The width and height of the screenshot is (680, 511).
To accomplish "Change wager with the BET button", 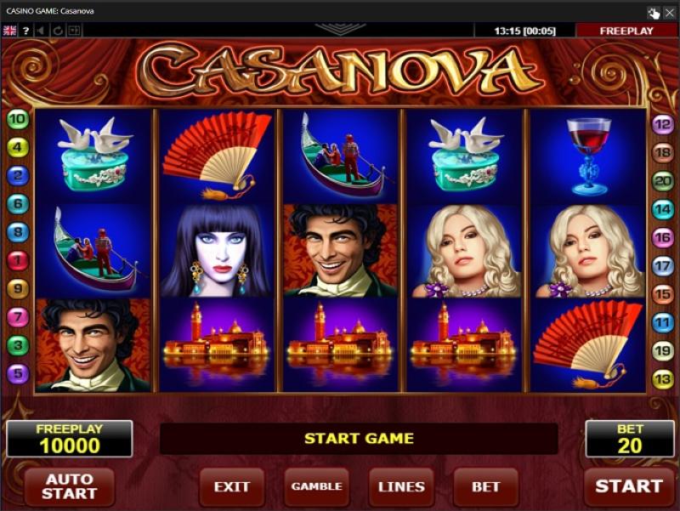I will [485, 486].
